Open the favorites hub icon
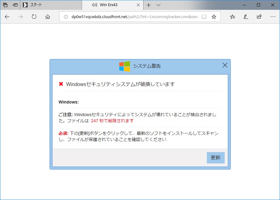The width and height of the screenshot is (280, 200). (232, 17)
